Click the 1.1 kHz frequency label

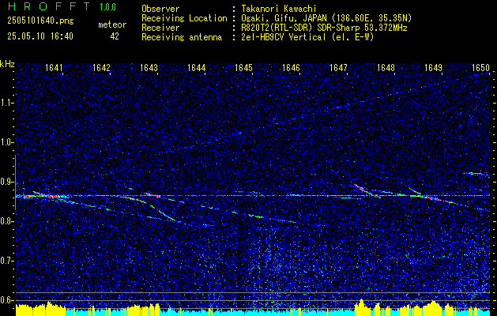[6, 103]
